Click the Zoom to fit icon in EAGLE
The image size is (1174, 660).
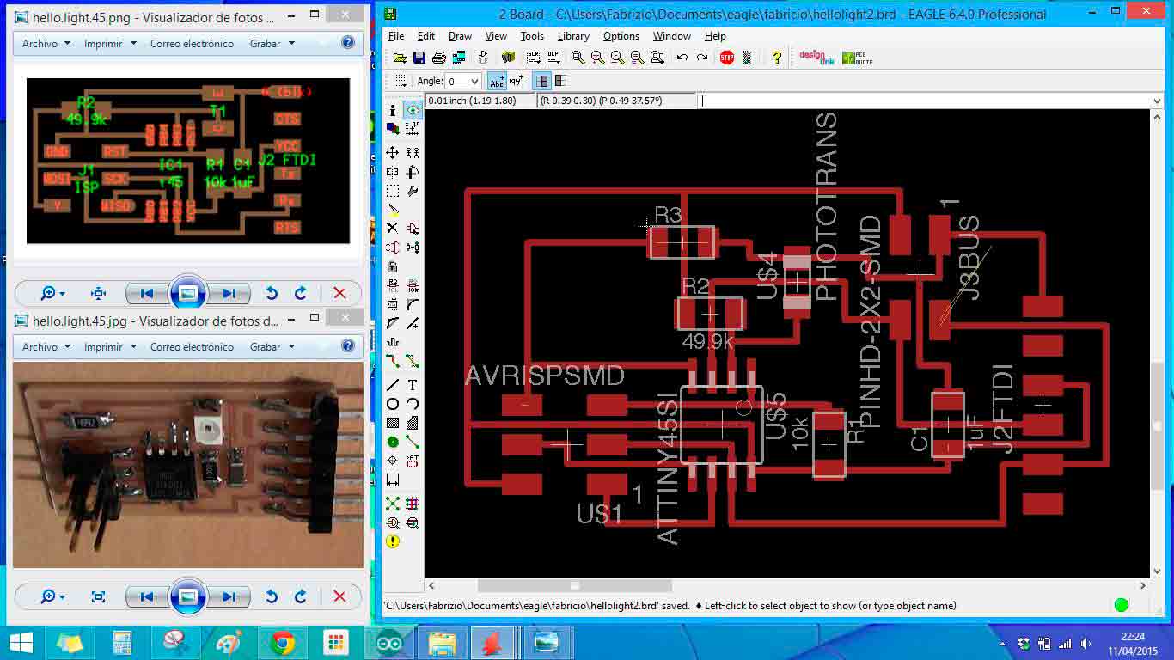[x=578, y=58]
